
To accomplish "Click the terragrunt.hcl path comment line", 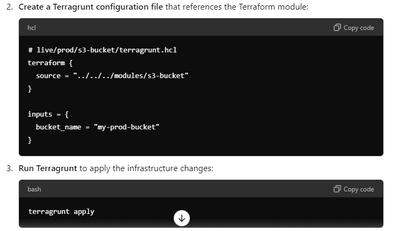I will pyautogui.click(x=102, y=50).
